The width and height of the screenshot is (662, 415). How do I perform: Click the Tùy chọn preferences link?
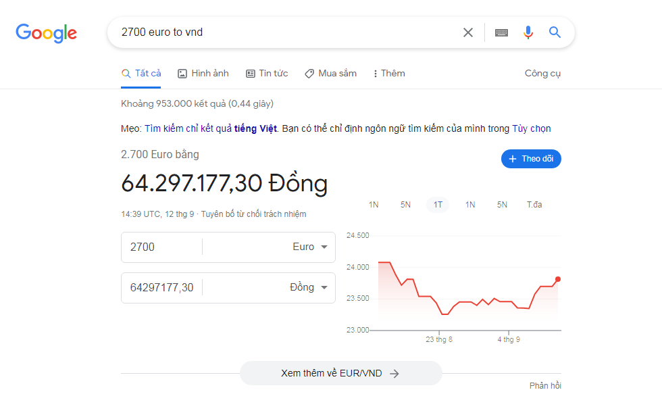pos(532,128)
